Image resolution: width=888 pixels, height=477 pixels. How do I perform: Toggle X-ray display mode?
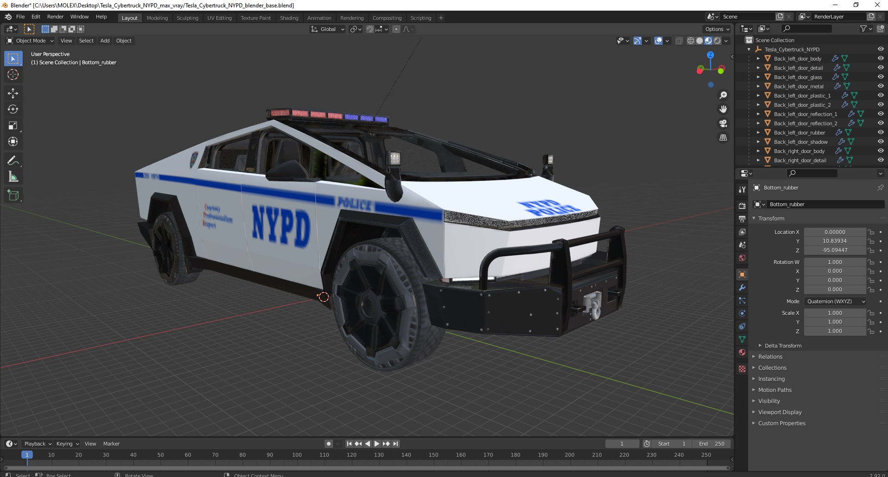click(x=679, y=41)
